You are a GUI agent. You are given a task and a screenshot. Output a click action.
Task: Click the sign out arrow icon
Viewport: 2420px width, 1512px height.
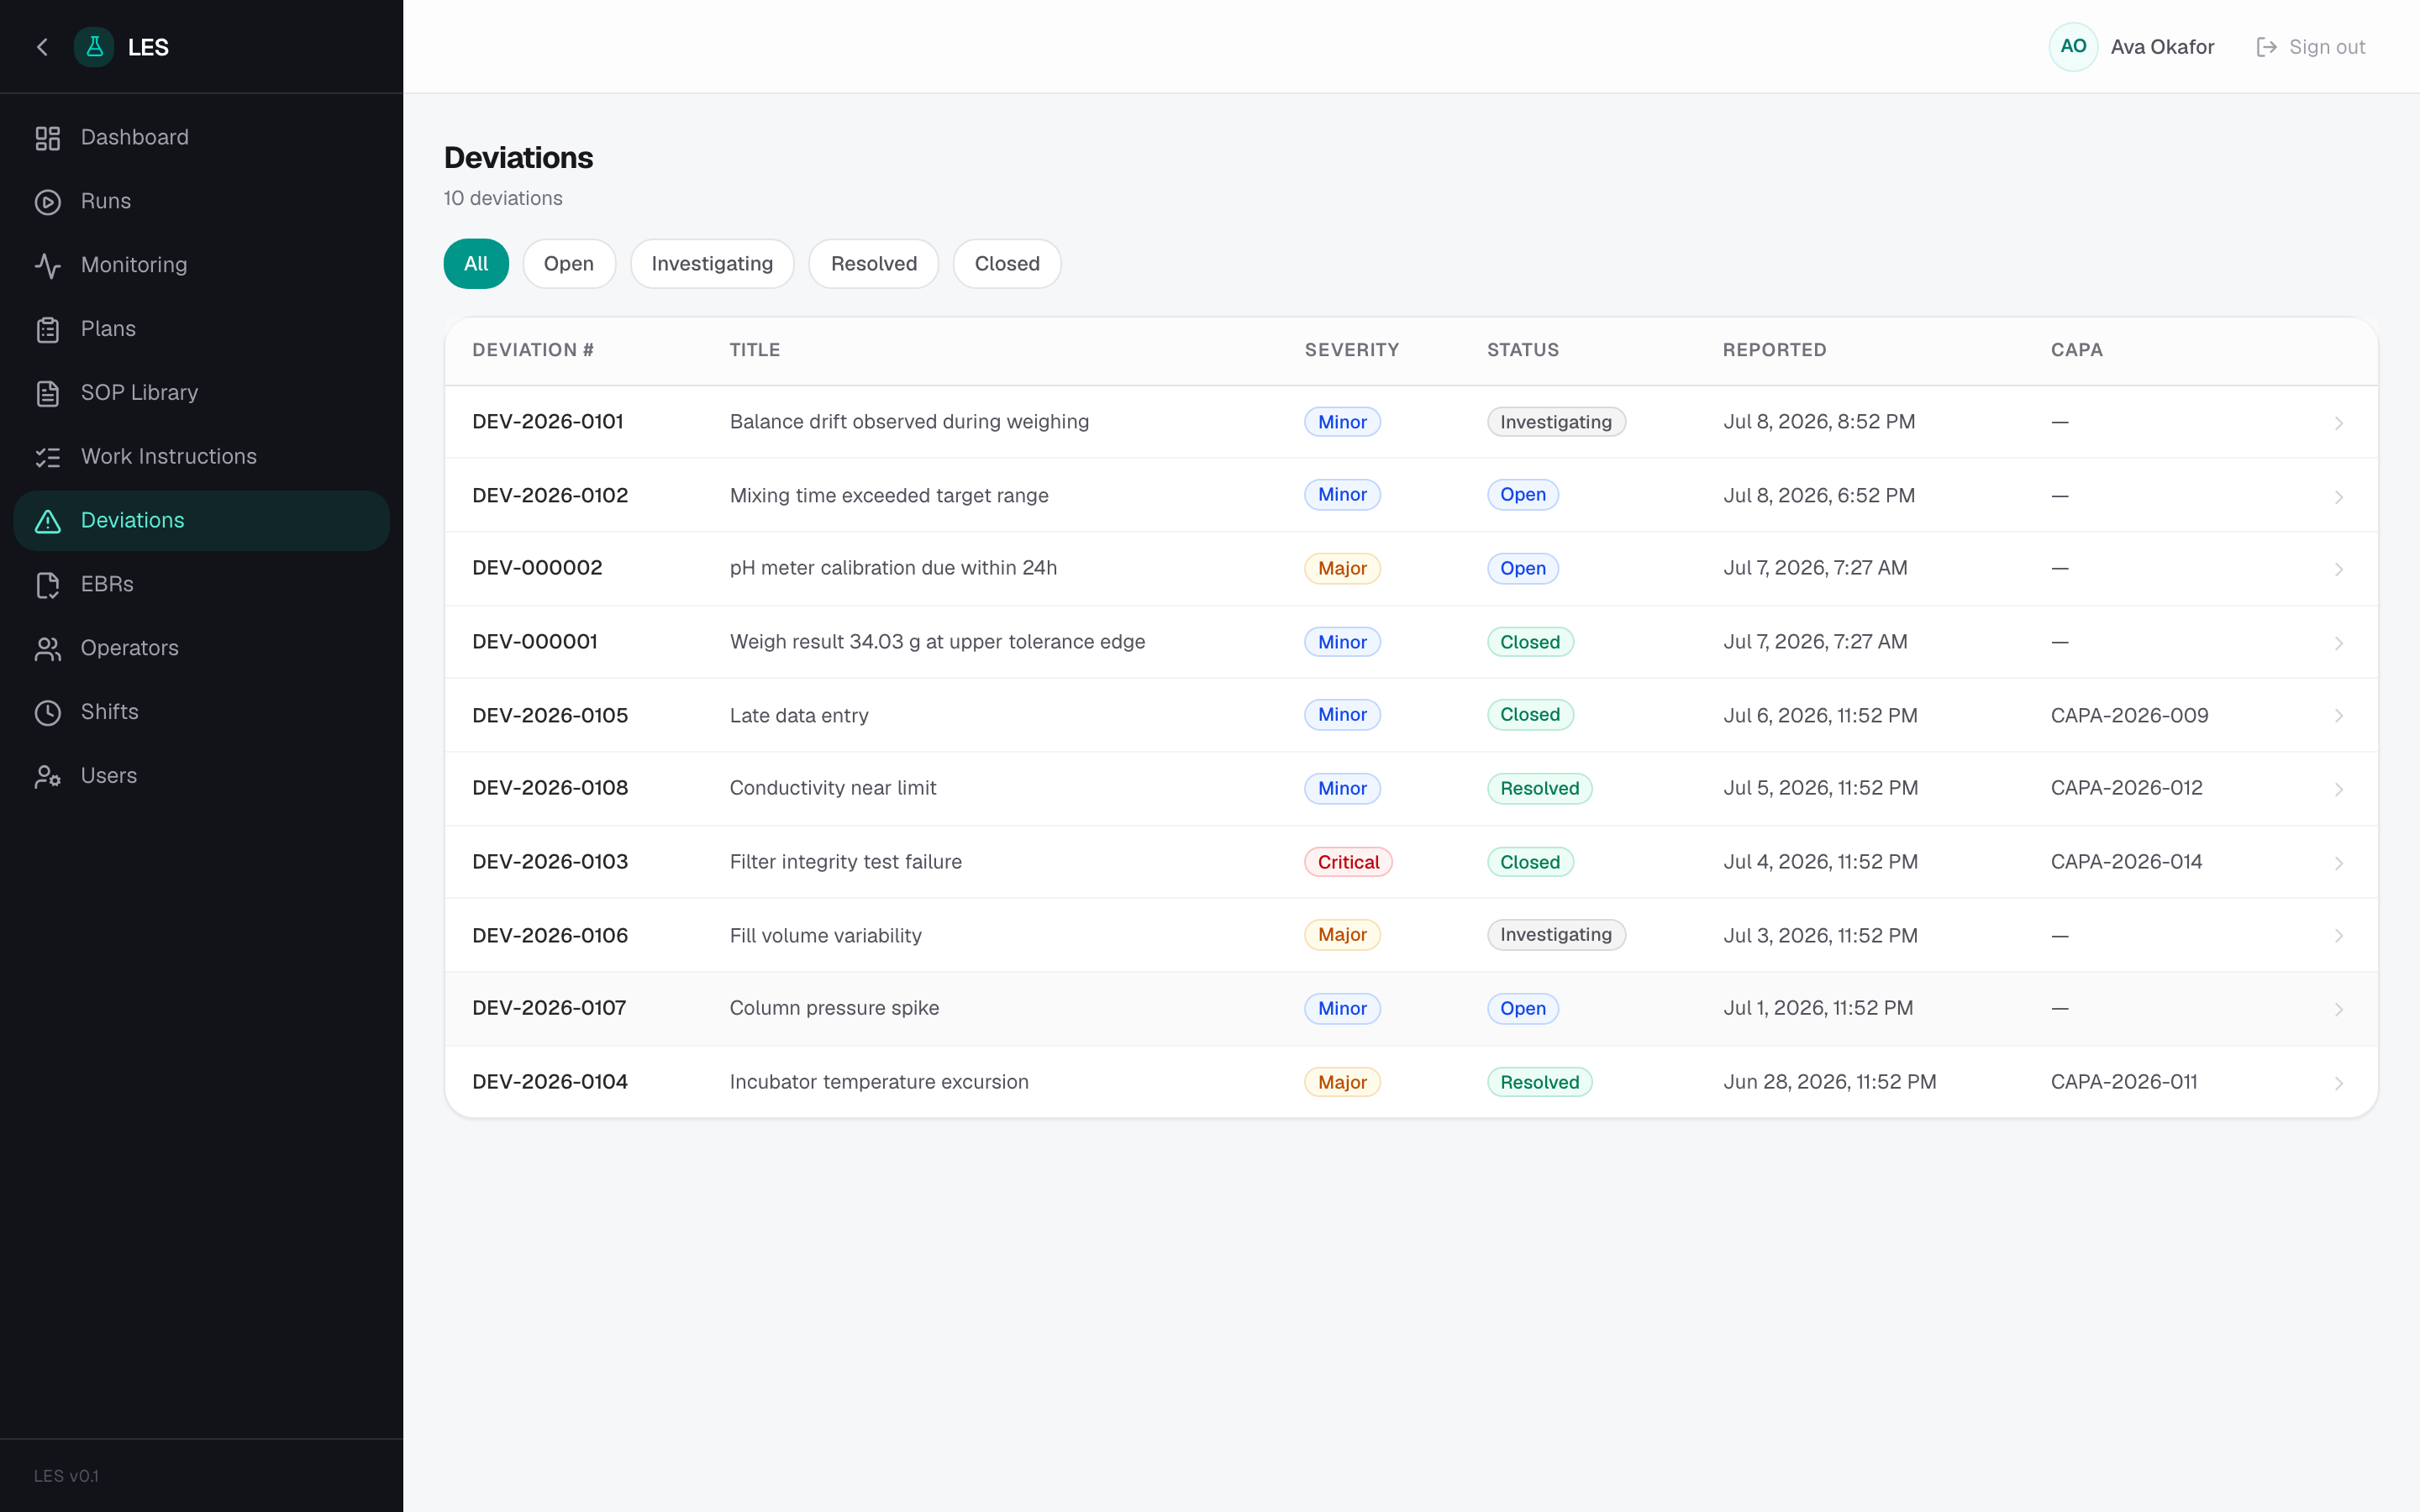coord(2266,47)
